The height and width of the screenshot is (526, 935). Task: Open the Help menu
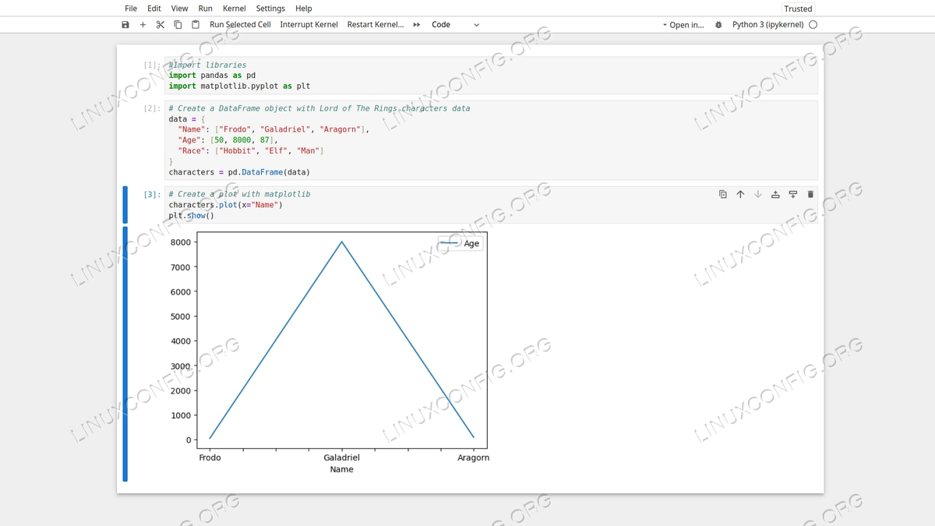click(304, 9)
